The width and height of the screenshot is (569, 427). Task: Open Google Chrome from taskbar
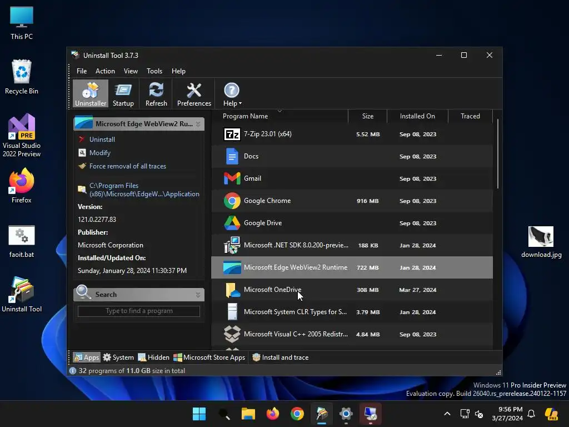[297, 414]
